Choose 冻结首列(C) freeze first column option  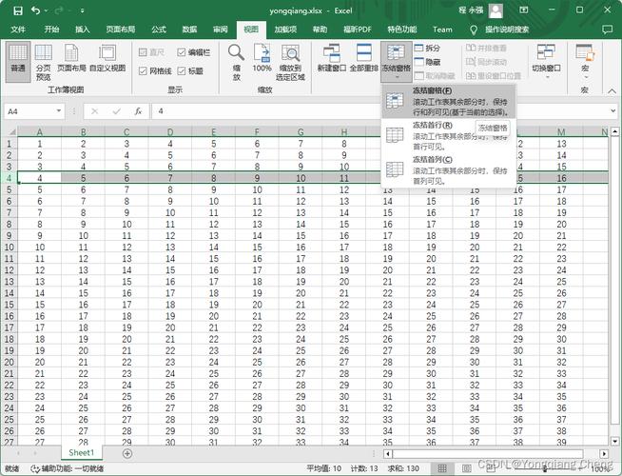(x=449, y=169)
